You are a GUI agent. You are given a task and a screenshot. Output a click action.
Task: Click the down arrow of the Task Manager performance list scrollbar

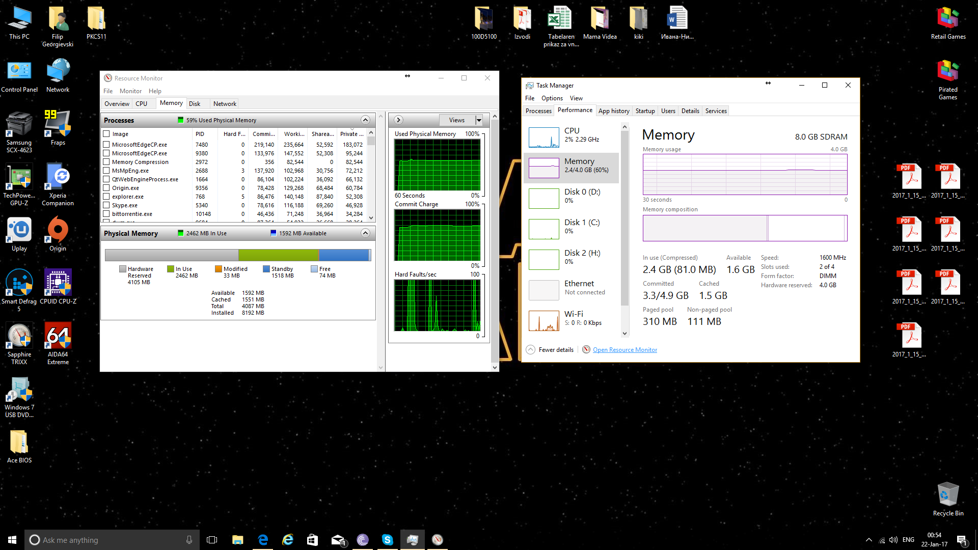pos(625,334)
